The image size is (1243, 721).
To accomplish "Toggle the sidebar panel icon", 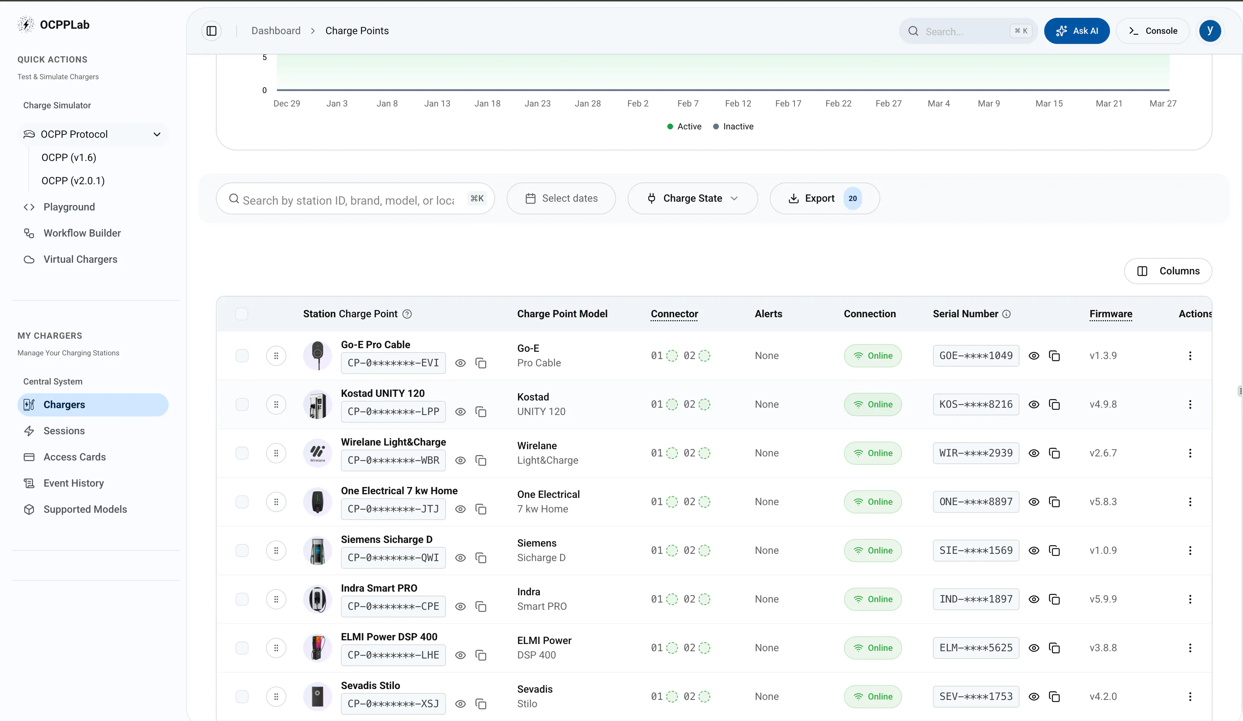I will coord(212,31).
